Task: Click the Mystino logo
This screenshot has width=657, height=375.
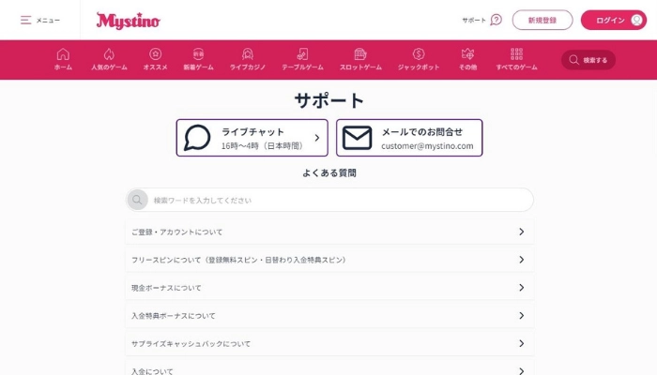Action: coord(128,20)
